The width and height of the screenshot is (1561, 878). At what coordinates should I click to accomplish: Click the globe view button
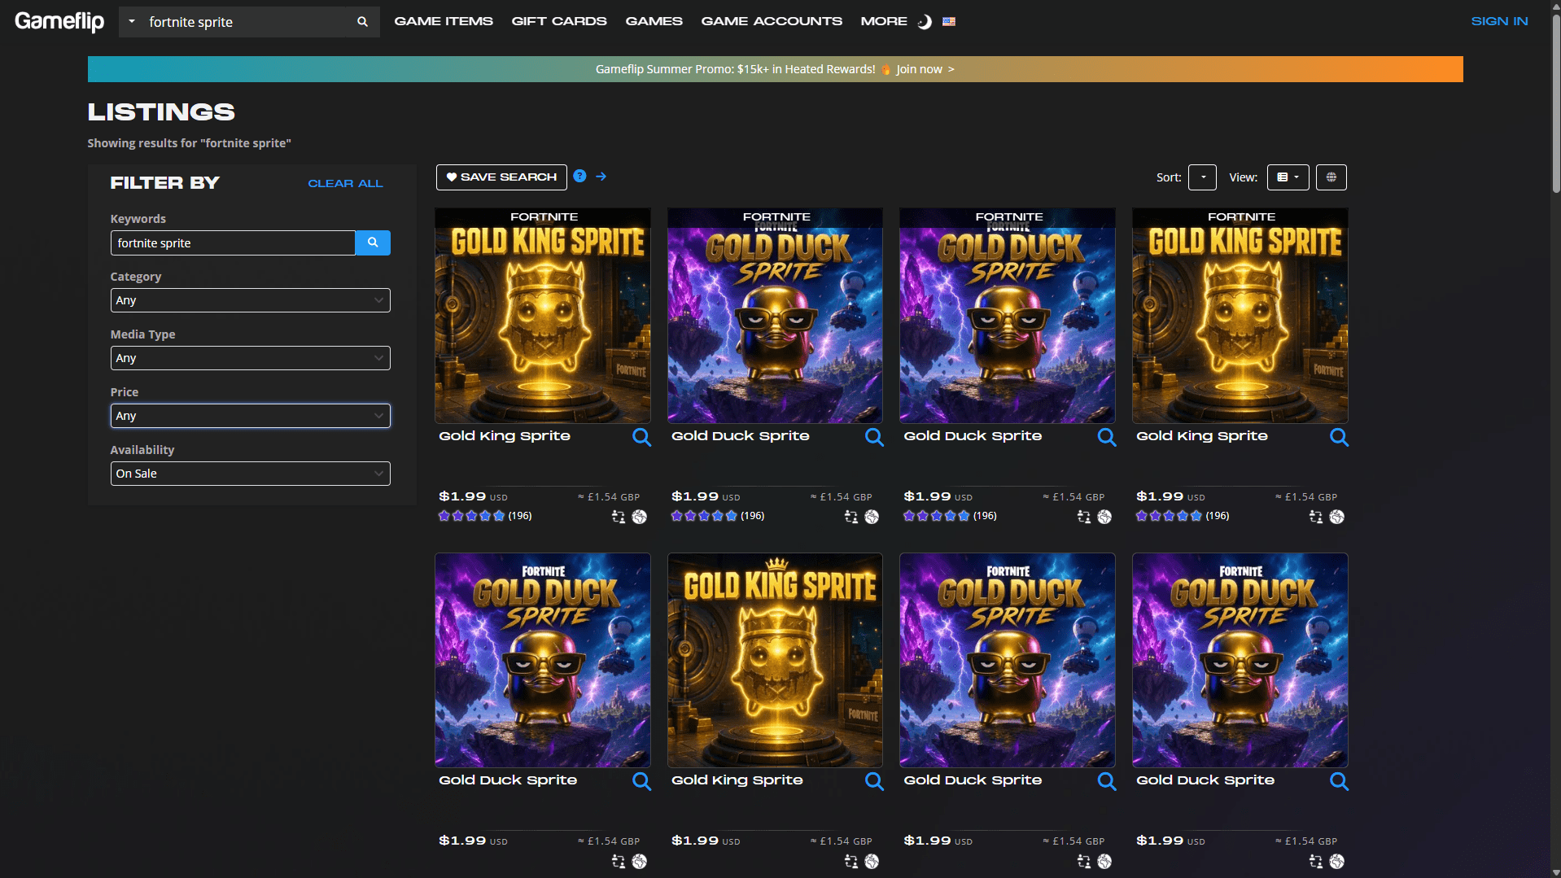point(1331,177)
